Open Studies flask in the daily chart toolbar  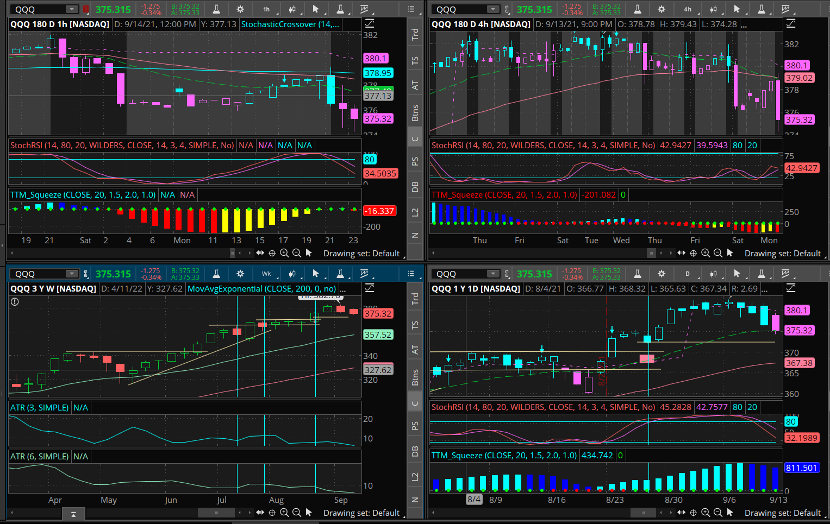point(638,274)
